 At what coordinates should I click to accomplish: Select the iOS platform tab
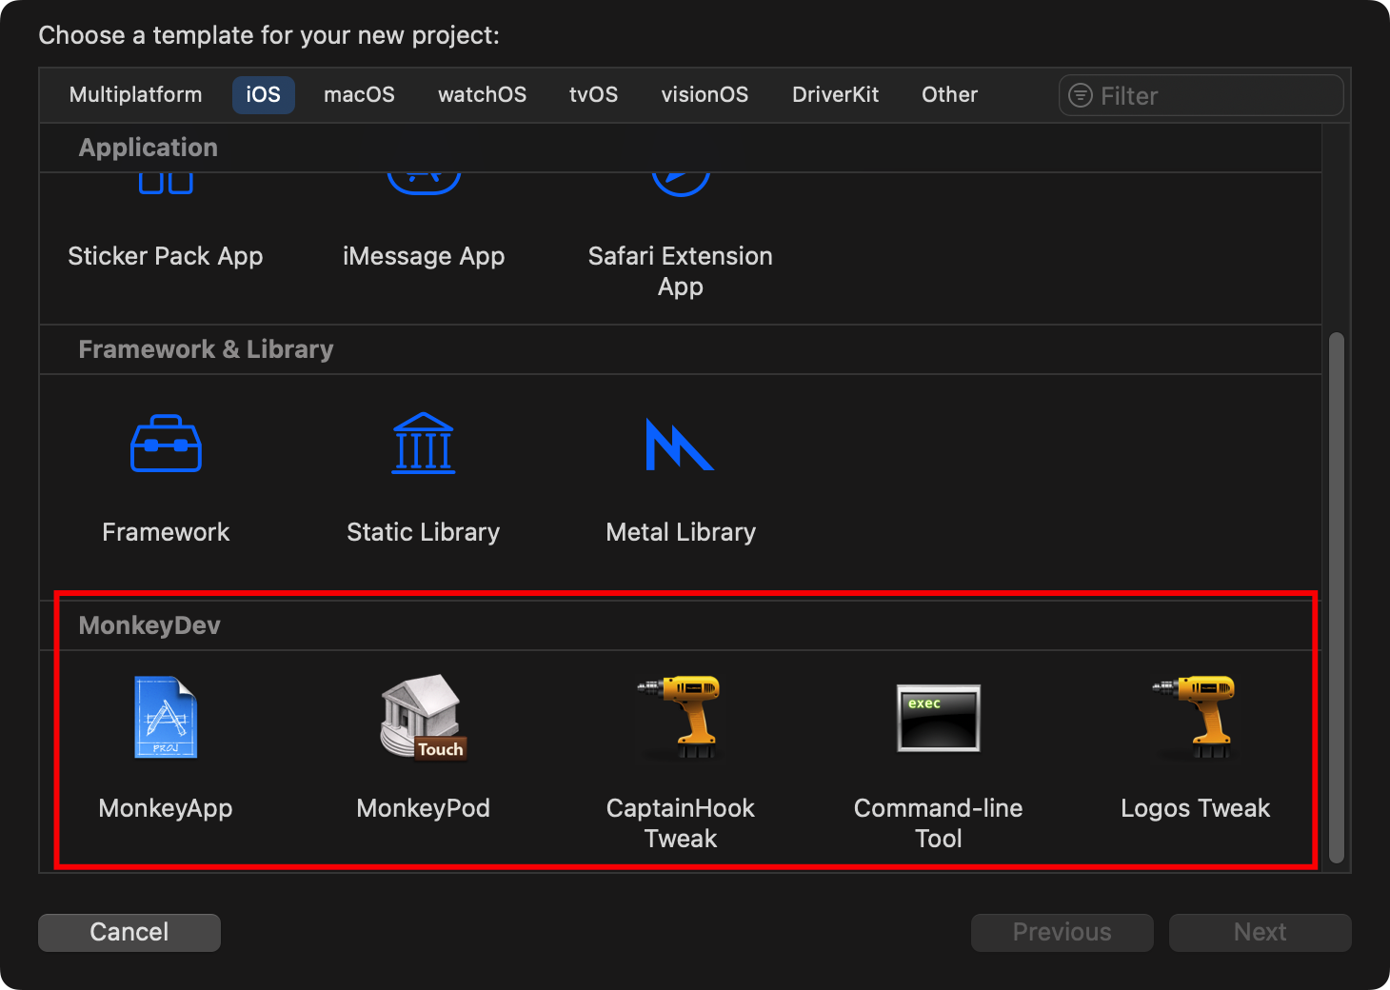tap(264, 95)
